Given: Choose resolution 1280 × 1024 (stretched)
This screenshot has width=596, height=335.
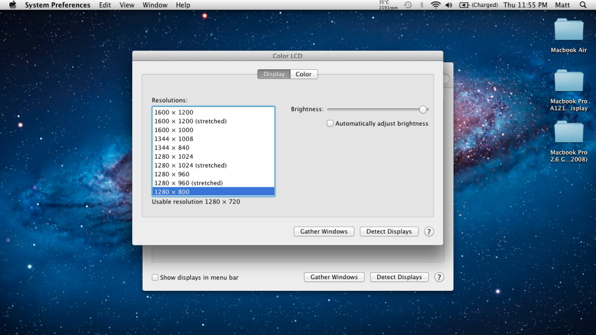Looking at the screenshot, I should [213, 165].
